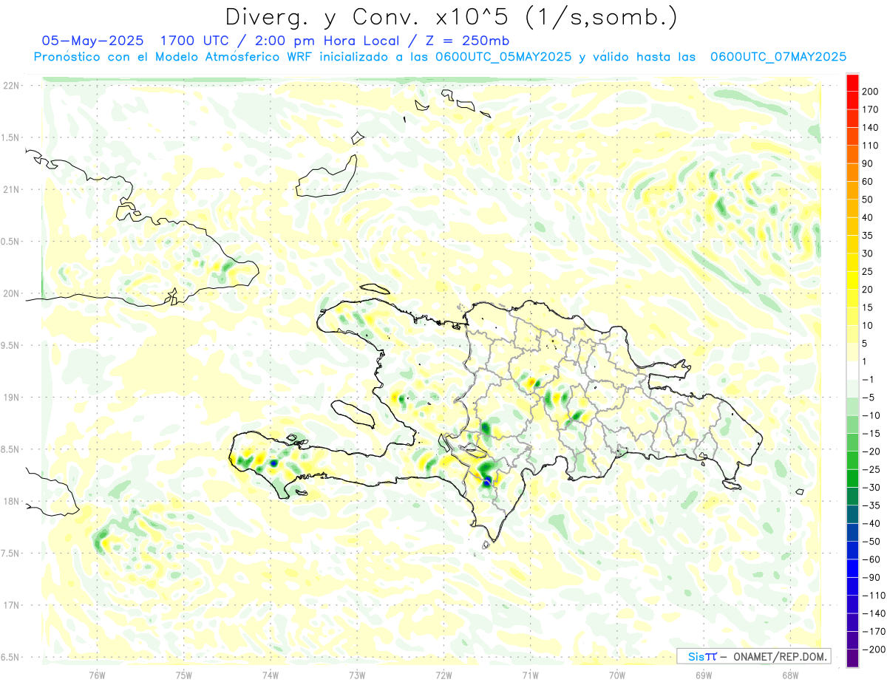Click the '76W' longitude label
887x685 pixels.
(97, 675)
